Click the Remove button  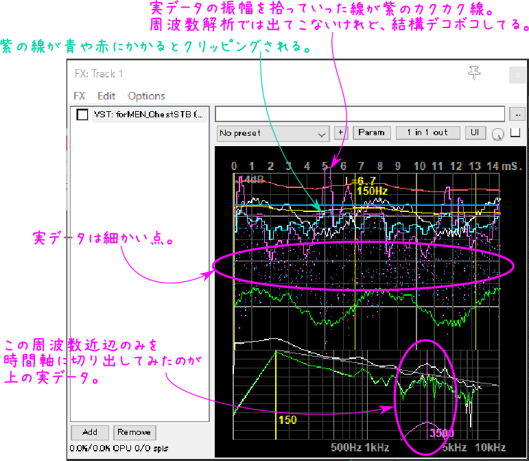pos(134,433)
